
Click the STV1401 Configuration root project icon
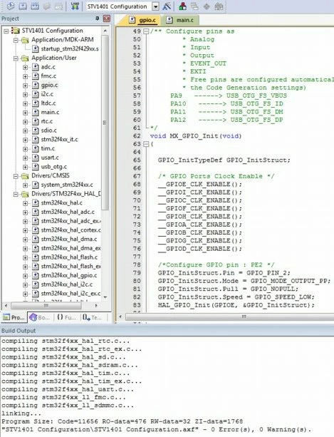15,31
